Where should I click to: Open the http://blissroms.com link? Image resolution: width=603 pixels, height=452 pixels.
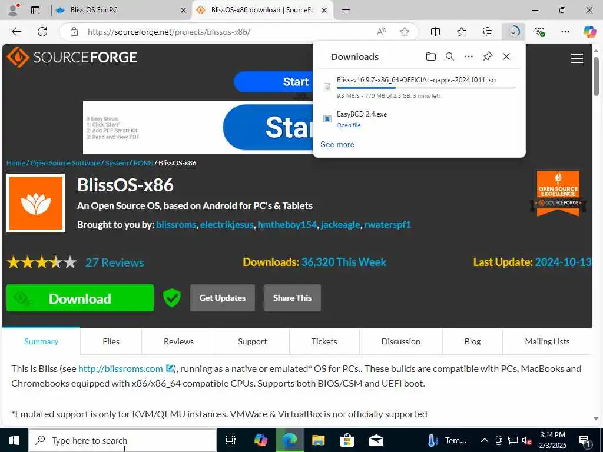(x=120, y=368)
